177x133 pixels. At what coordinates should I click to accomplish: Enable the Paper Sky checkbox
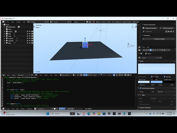click(139, 77)
